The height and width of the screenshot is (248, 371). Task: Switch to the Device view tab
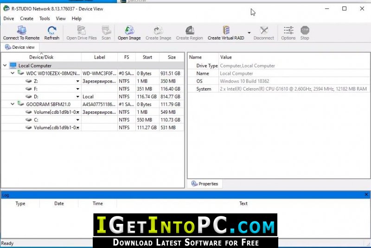click(x=20, y=47)
